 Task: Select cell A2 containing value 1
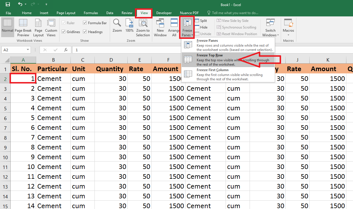[x=23, y=78]
